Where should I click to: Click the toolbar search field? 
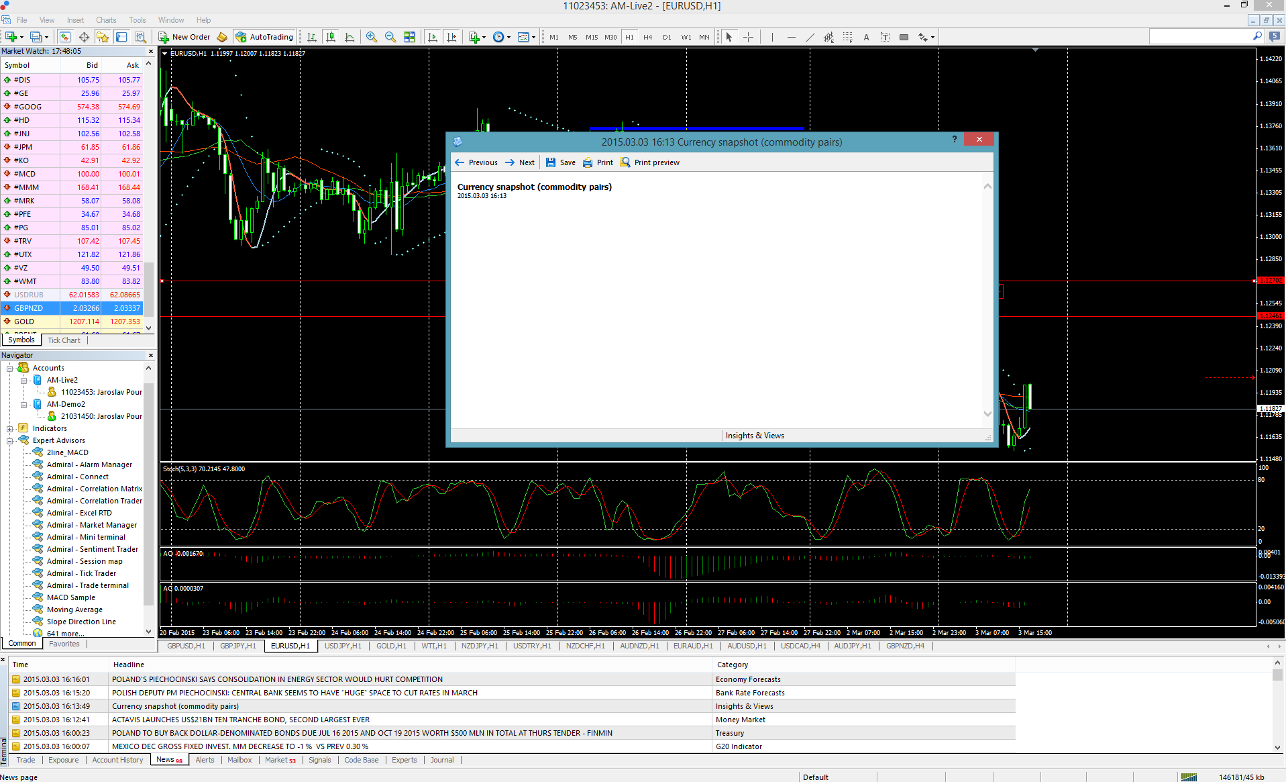click(x=1201, y=37)
